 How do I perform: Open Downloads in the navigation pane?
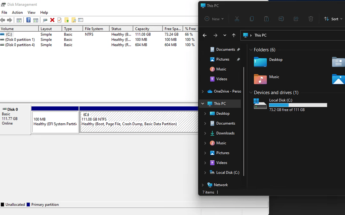[x=222, y=133]
